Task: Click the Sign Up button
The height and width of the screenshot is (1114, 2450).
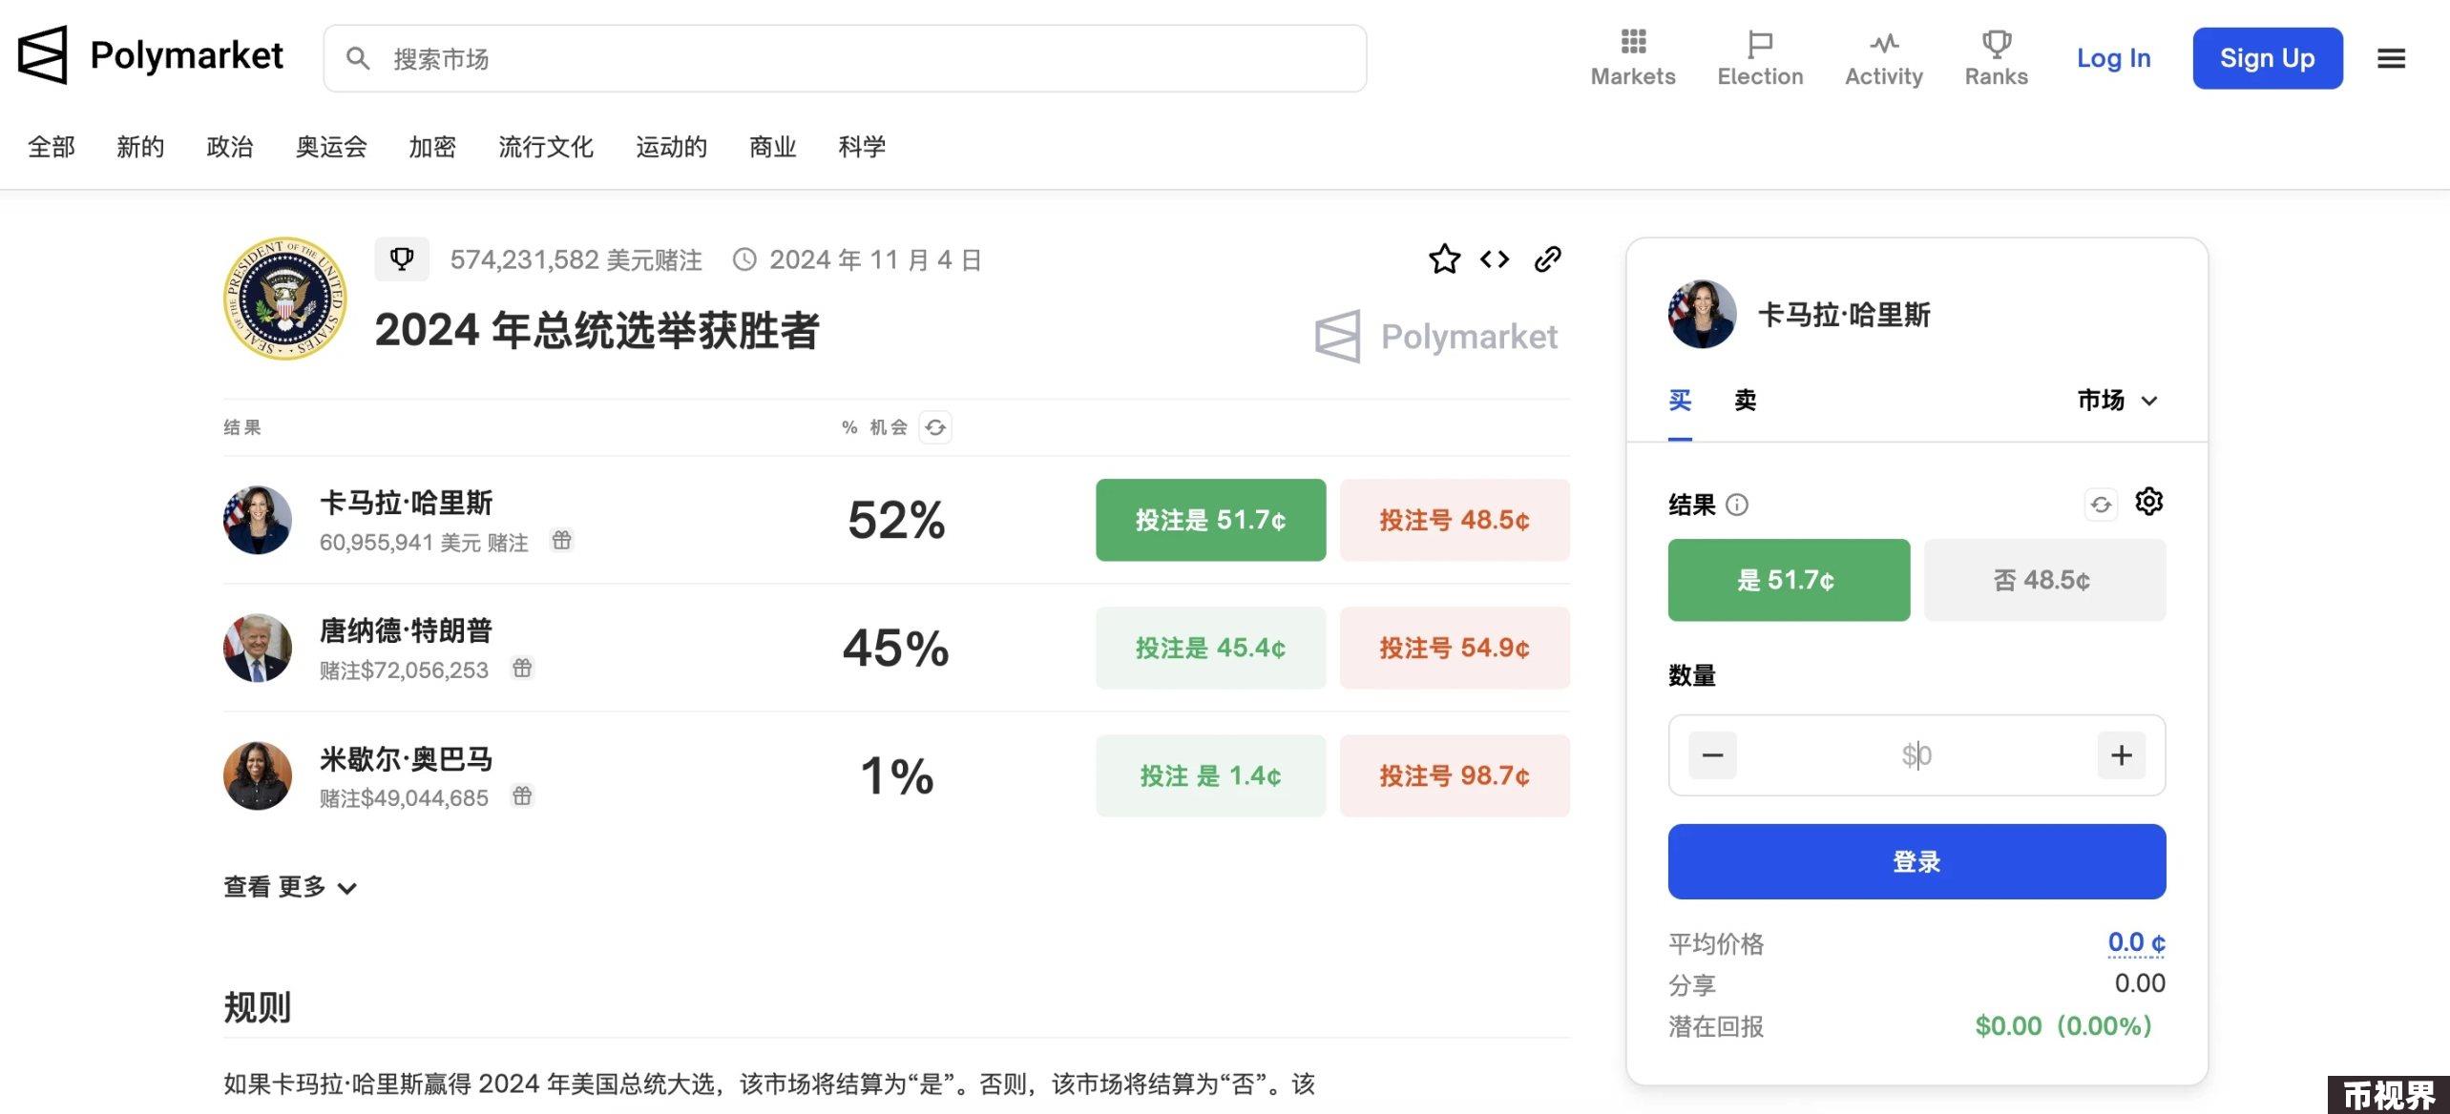Action: pos(2267,58)
